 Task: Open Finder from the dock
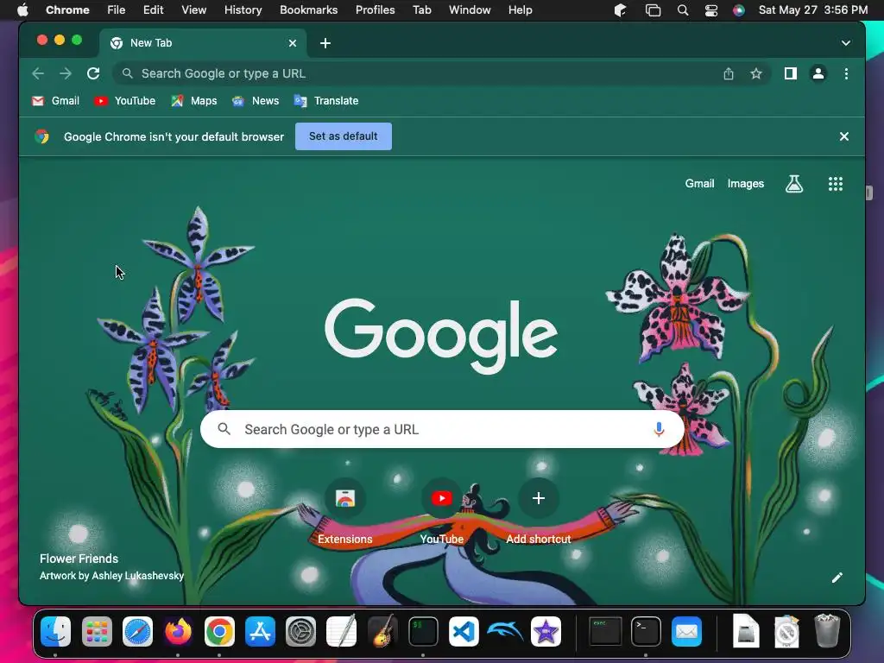point(56,631)
